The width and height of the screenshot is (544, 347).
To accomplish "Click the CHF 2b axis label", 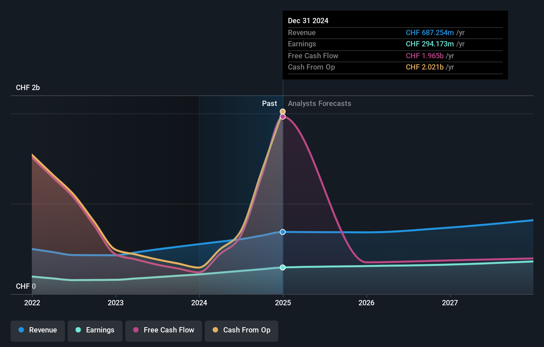I will pos(28,88).
